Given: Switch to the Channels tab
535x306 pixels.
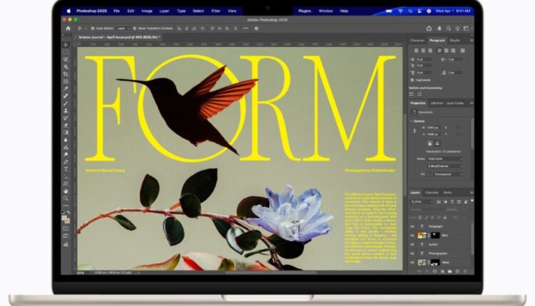Looking at the screenshot, I should pos(432,192).
